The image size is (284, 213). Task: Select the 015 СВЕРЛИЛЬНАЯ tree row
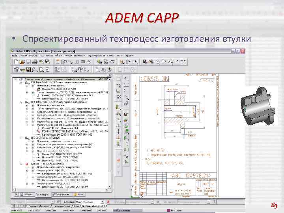45,138
